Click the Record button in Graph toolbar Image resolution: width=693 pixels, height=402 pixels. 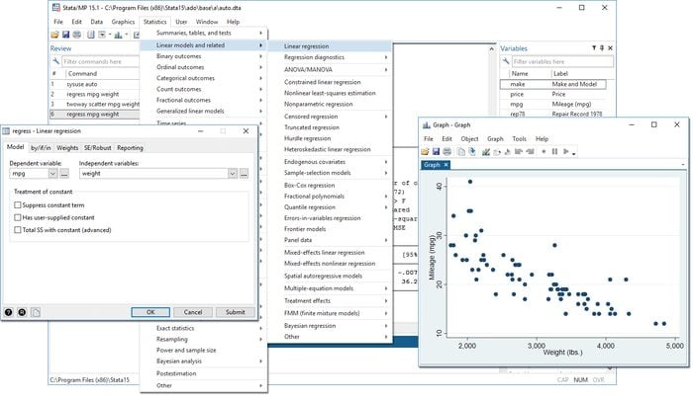click(x=544, y=152)
